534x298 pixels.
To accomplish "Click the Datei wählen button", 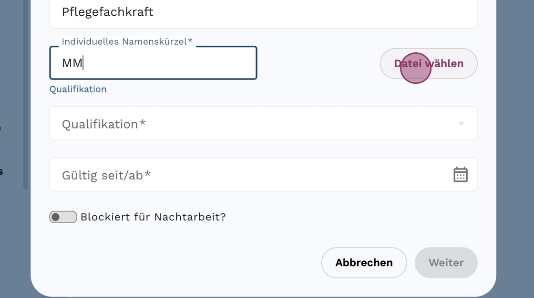I will pyautogui.click(x=428, y=63).
